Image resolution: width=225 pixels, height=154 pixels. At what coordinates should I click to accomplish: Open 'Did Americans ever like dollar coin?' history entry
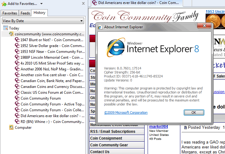pyautogui.click(x=52, y=116)
